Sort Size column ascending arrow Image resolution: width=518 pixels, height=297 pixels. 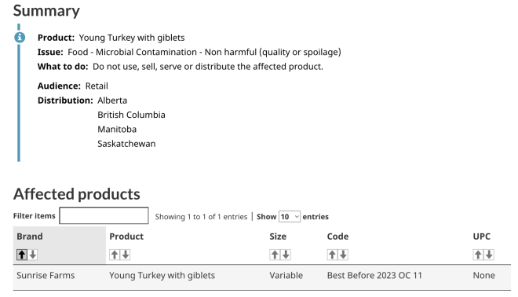(275, 255)
